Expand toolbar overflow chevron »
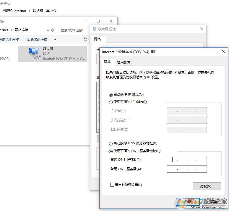Screen dimensions: 229x211 point(55,39)
